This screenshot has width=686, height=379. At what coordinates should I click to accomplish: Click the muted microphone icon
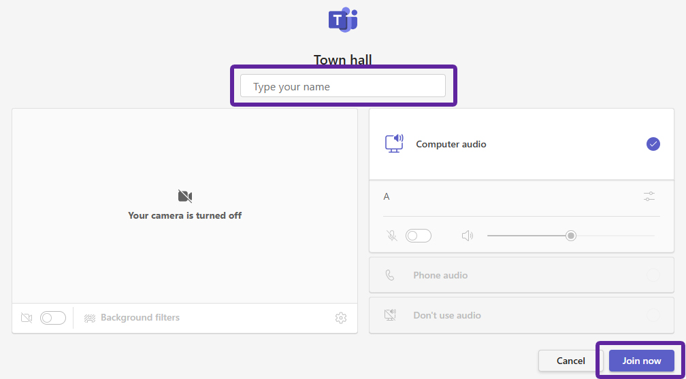[392, 236]
